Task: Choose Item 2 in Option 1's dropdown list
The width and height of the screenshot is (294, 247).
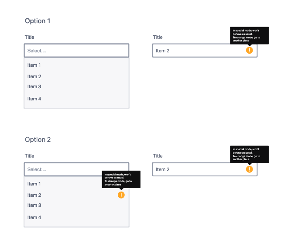Action: click(x=34, y=77)
